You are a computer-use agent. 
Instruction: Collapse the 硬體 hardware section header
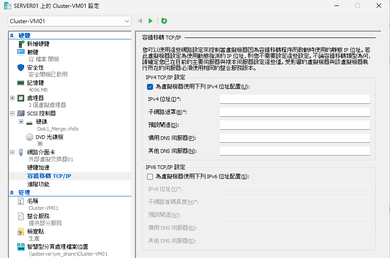[12, 36]
